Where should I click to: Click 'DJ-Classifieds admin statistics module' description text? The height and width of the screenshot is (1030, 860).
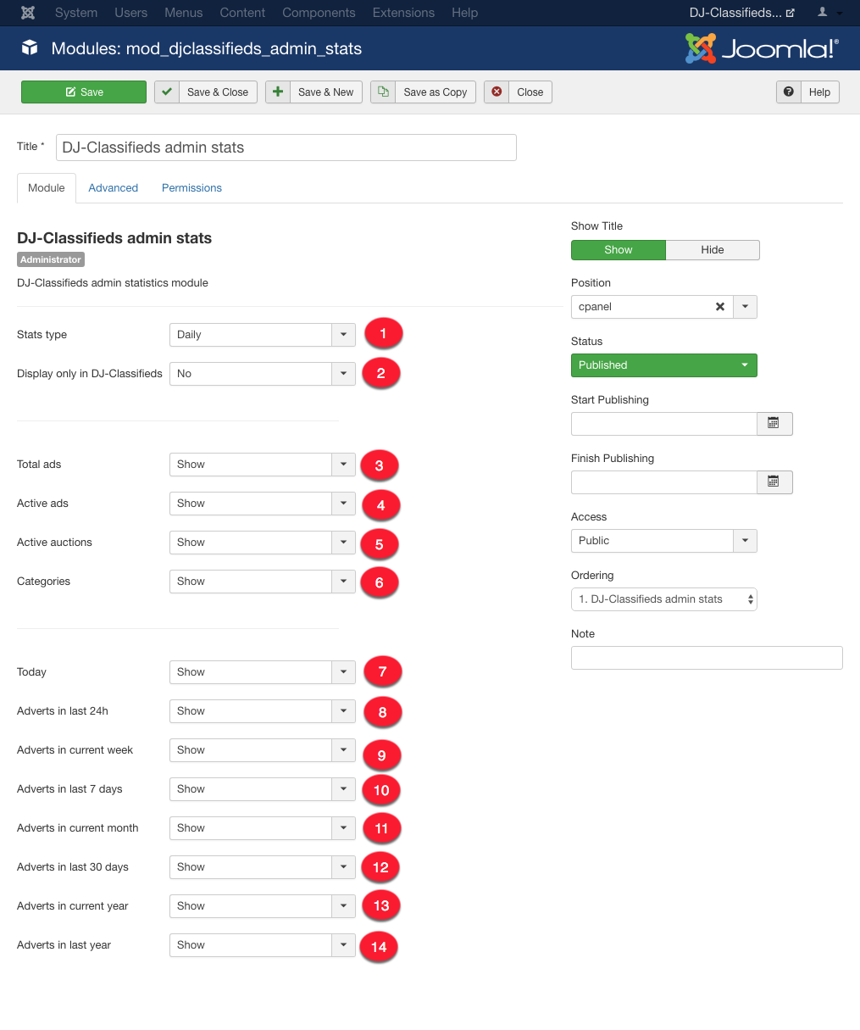pos(113,282)
